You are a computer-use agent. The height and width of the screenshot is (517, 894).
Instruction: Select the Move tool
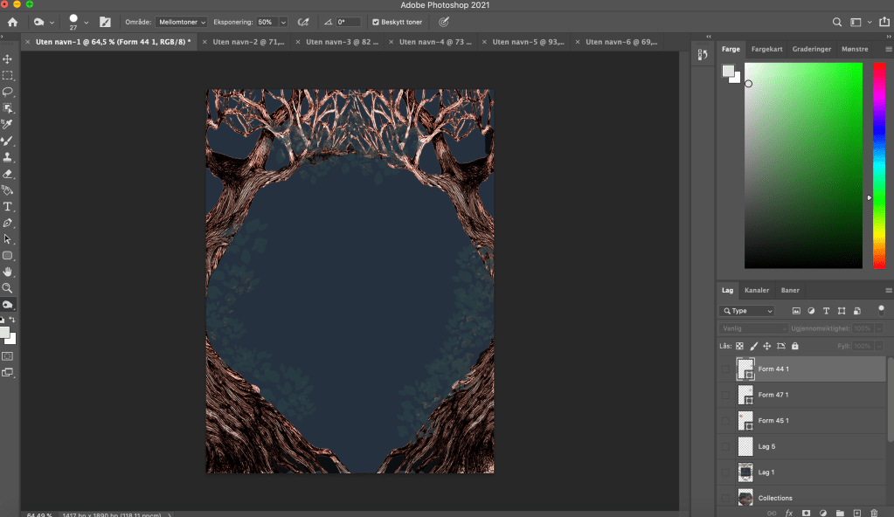pyautogui.click(x=8, y=59)
